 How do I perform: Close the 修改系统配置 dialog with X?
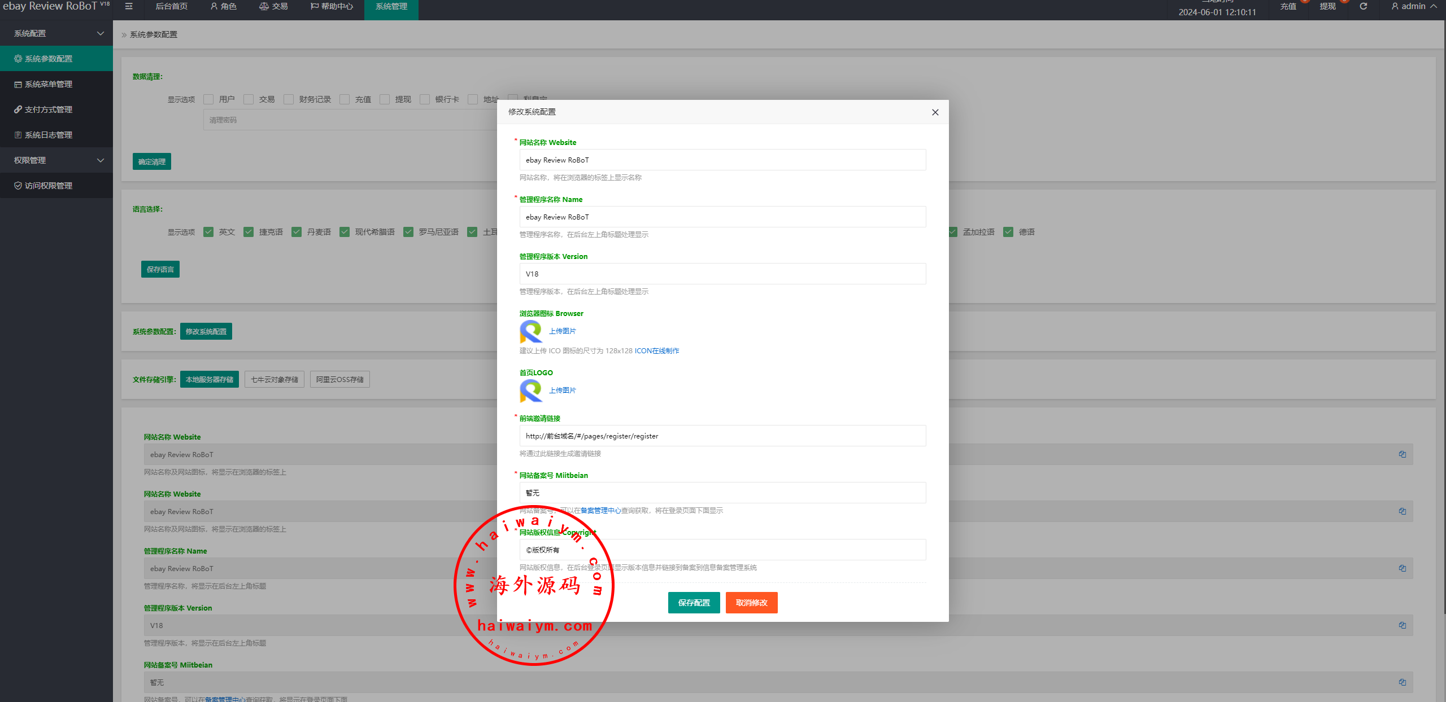point(935,112)
